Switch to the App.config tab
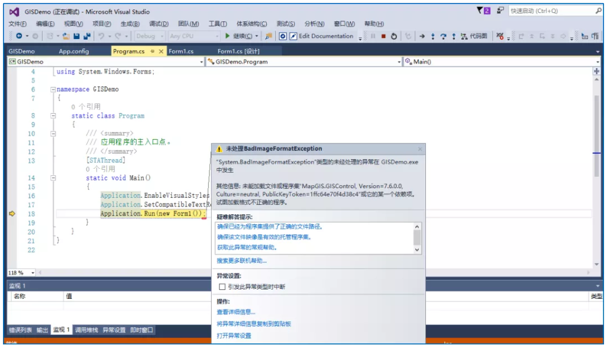 (73, 51)
